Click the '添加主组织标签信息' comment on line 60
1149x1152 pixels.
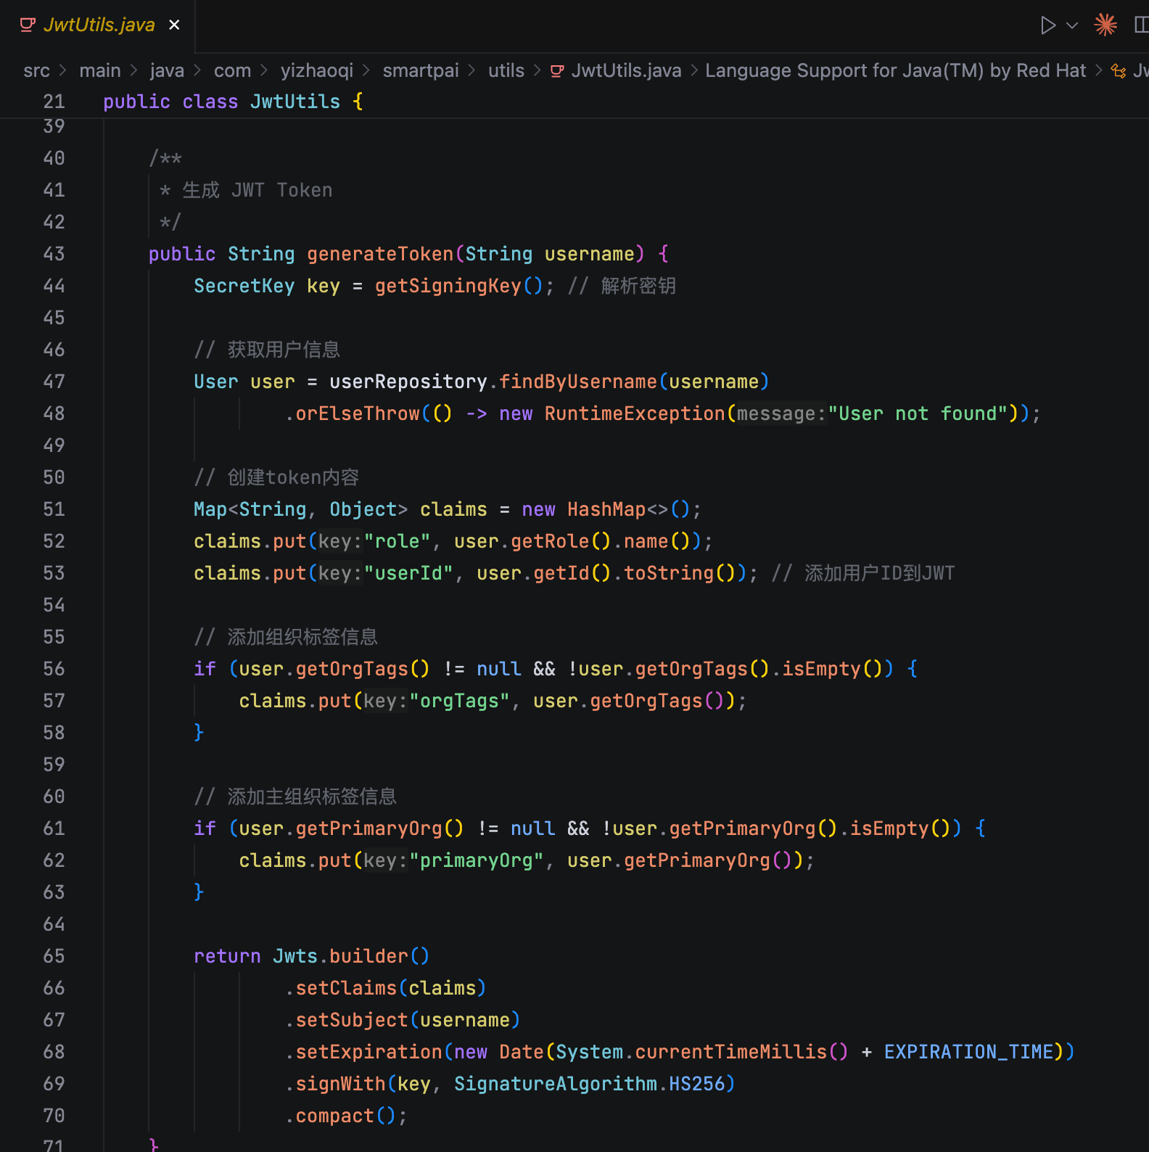[312, 797]
